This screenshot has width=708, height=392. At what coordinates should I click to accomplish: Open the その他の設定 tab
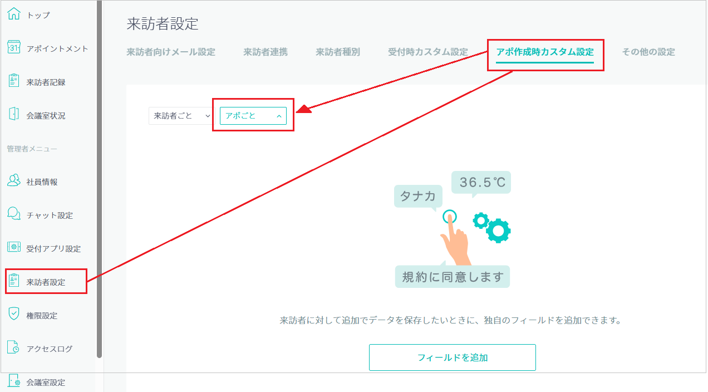coord(648,52)
